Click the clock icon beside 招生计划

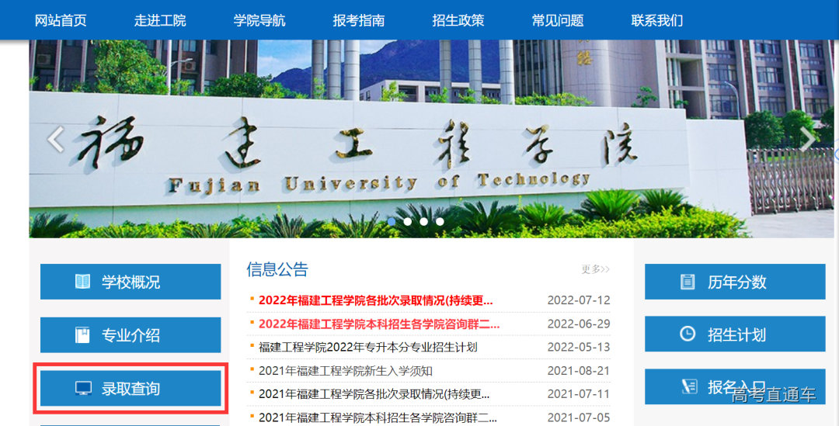point(688,334)
